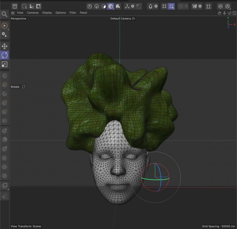Open the archive box icon in top toolbar
The height and width of the screenshot is (229, 237).
(15, 6)
